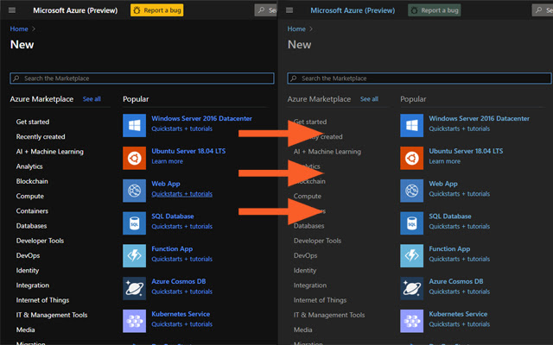Screen dimensions: 553x345
Task: Open Web App title link, left panel
Action: pos(166,184)
